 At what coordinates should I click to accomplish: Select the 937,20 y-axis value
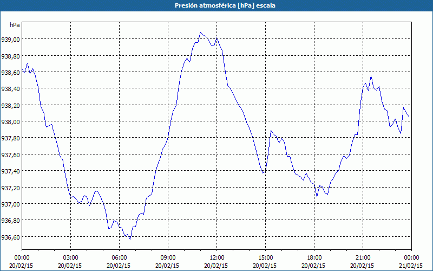10,188
